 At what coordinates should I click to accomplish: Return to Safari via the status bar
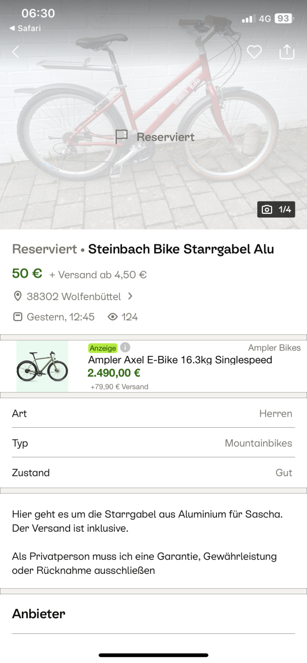click(x=25, y=28)
